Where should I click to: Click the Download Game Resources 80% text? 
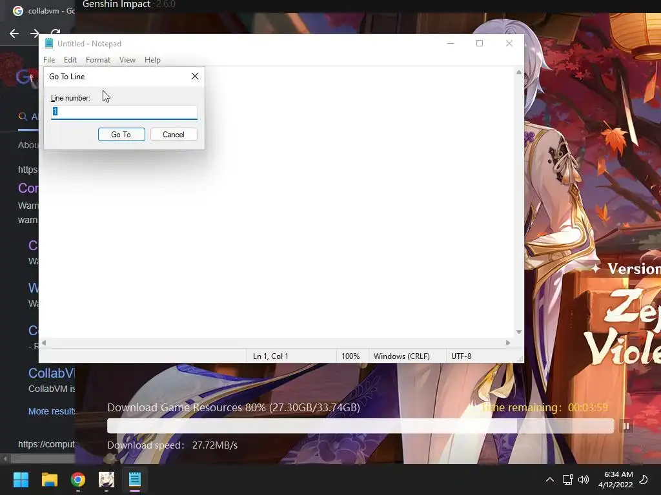[x=234, y=407]
